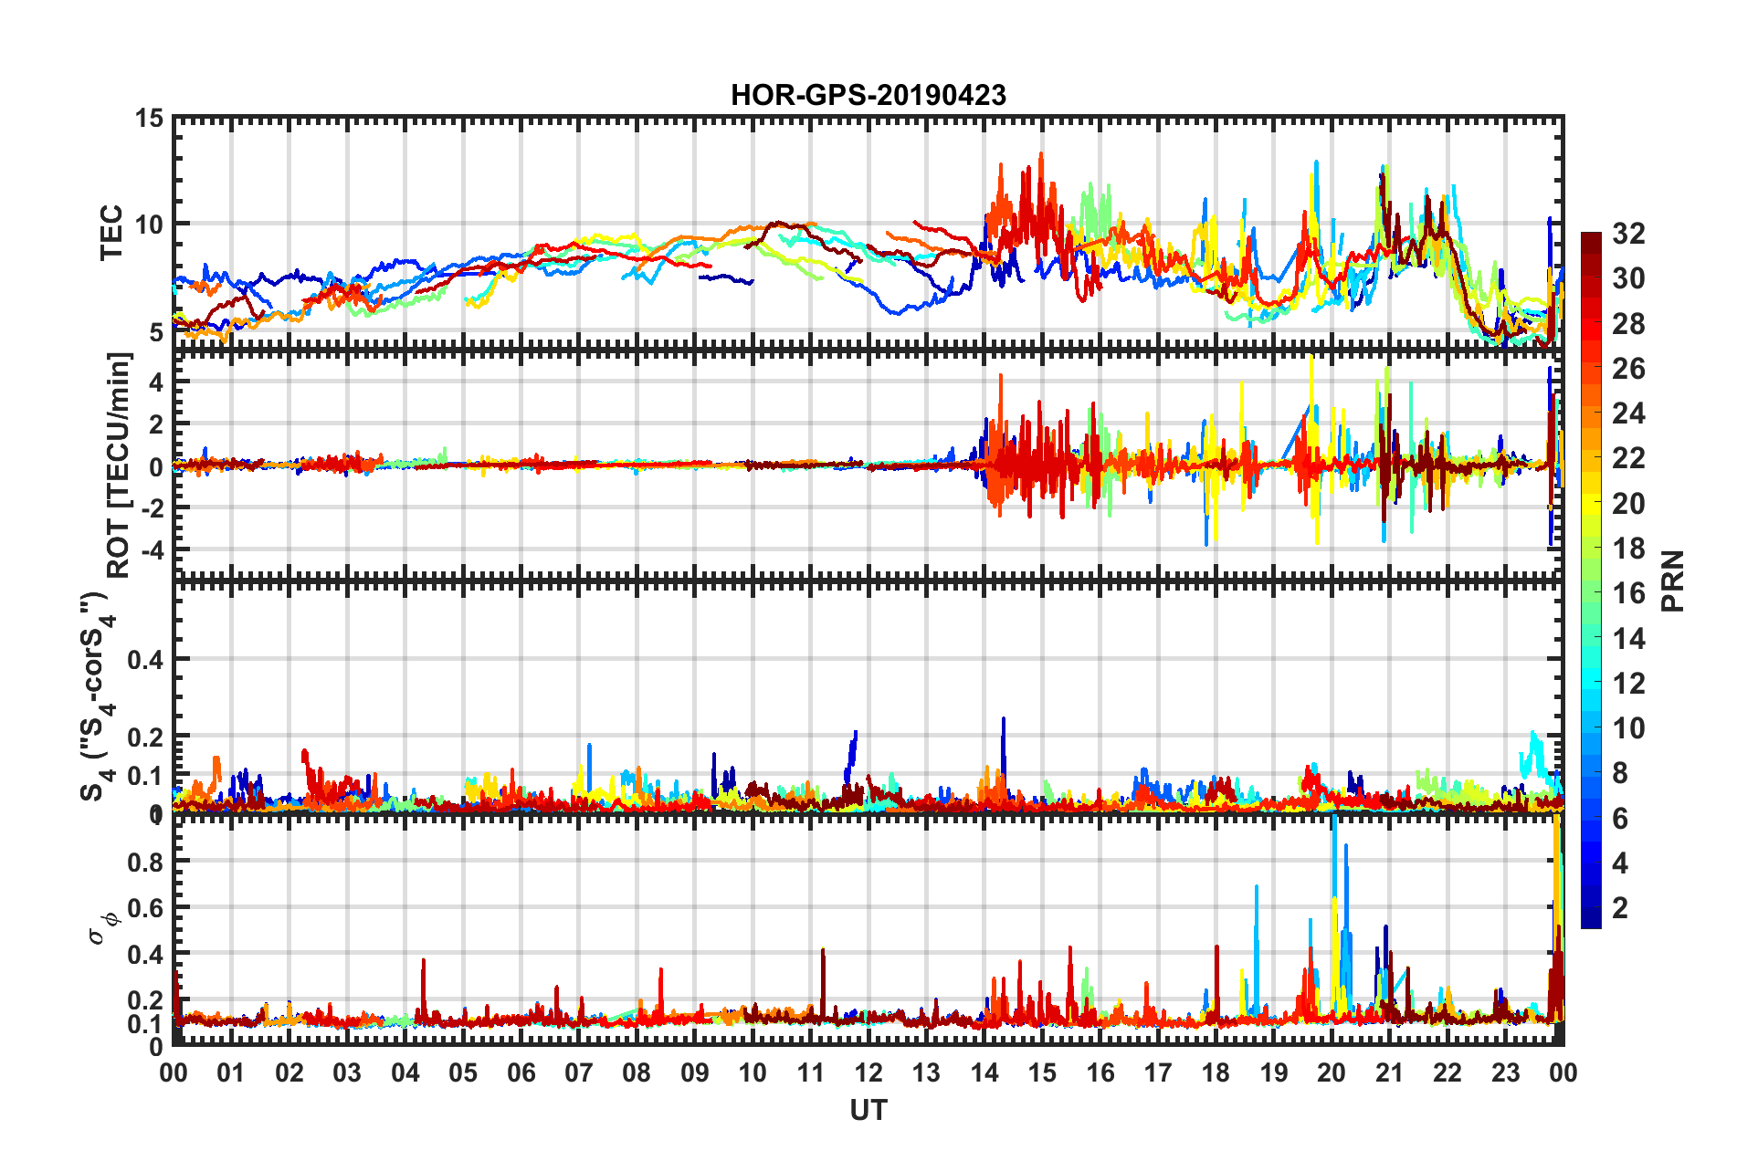Click sigma phi axis tick value 0.6
The image size is (1737, 1161).
[145, 908]
